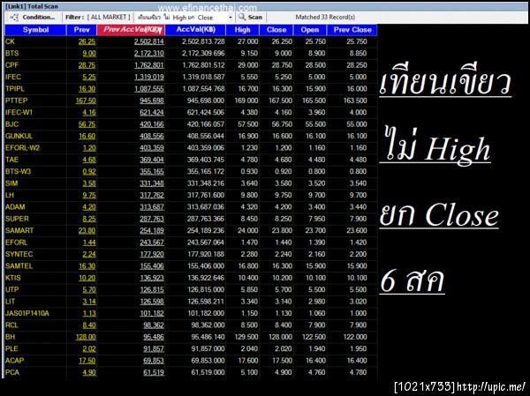Select the PCA symbol
Screen dimensions: 530x396
pos(12,372)
